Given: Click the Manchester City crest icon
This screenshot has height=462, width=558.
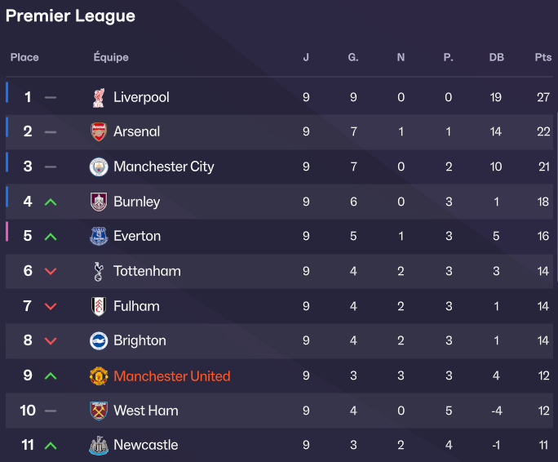Looking at the screenshot, I should 99,167.
